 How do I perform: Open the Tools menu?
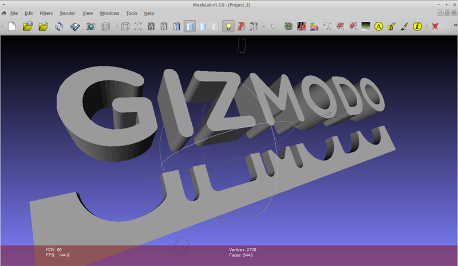[x=132, y=13]
